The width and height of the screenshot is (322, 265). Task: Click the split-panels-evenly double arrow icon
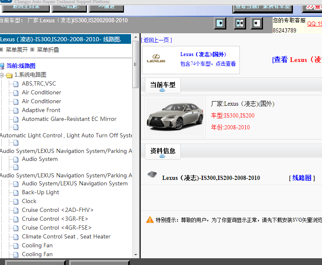coord(240,23)
